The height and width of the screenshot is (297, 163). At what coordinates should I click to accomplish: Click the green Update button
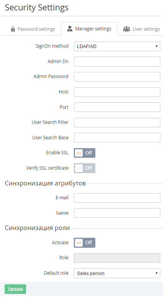point(15,289)
